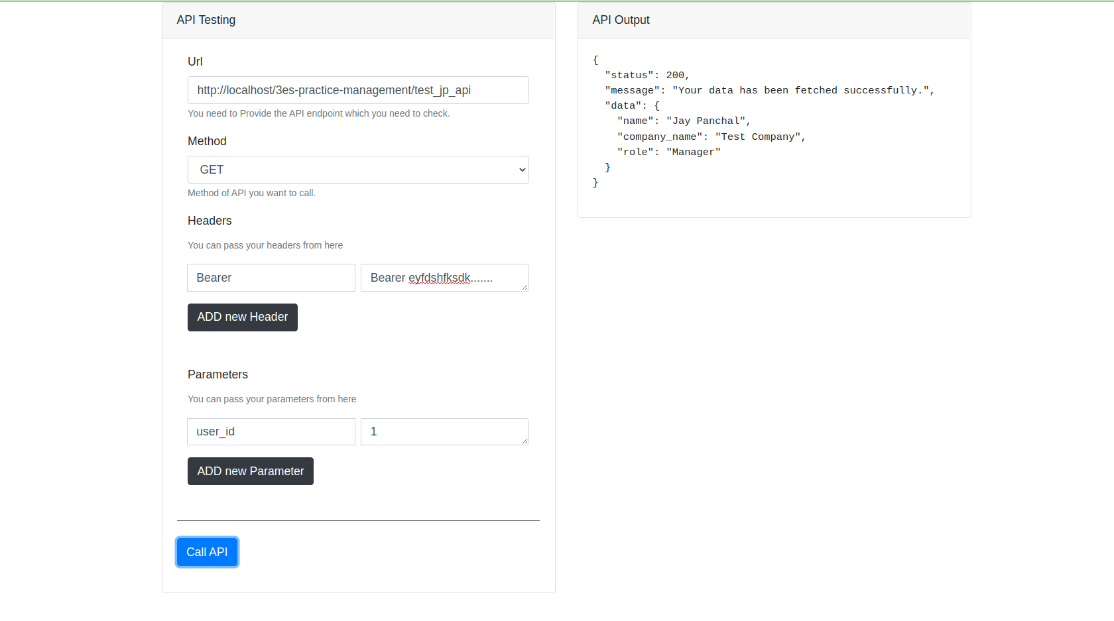Screen dimensions: 1114x621
Task: Click the Bearer token header value box
Action: [x=443, y=278]
